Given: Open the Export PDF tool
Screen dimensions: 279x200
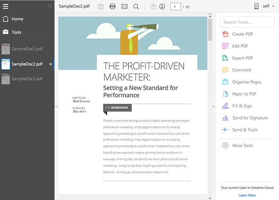Looking at the screenshot, I should 242,58.
